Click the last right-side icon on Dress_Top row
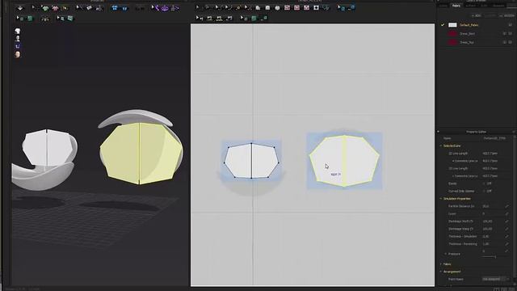 [x=510, y=42]
